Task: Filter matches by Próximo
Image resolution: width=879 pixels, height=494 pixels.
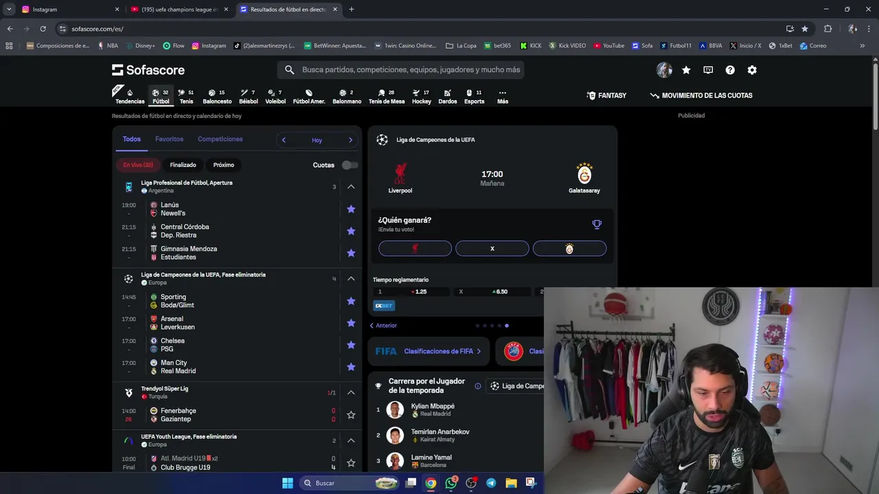Action: [x=223, y=165]
